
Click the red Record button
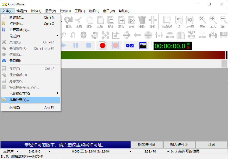(103, 46)
